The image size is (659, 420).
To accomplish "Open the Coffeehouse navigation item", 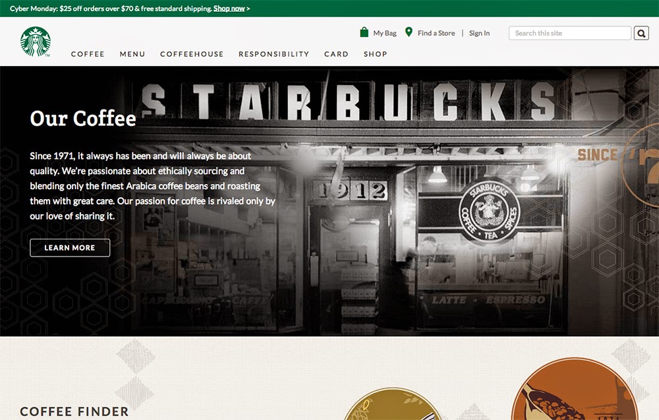I will (192, 54).
